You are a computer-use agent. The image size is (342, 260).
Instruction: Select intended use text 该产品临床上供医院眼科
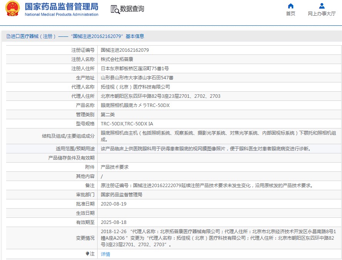(206, 149)
